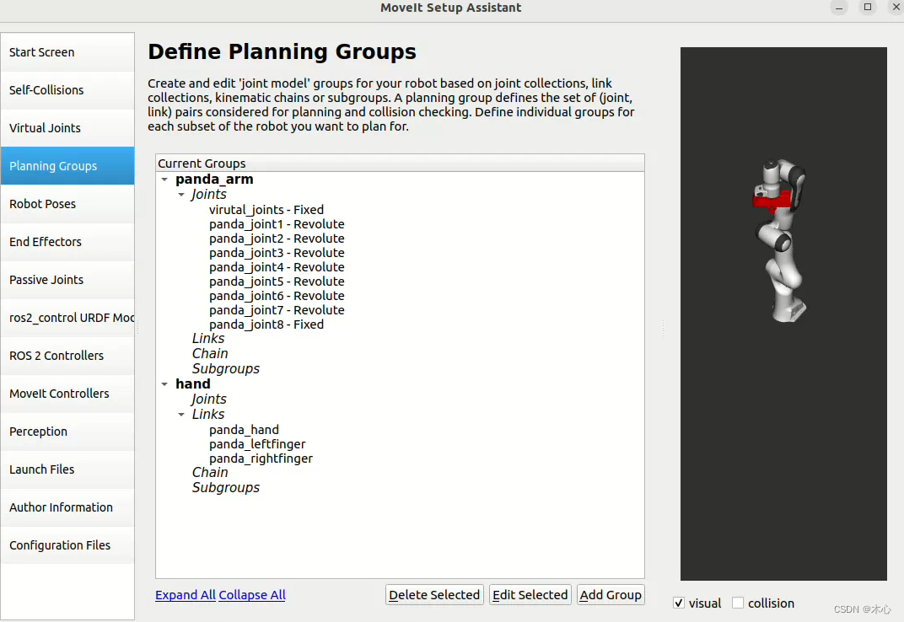Open Virtual Joints page
Screen dimensions: 904x622
coord(67,128)
